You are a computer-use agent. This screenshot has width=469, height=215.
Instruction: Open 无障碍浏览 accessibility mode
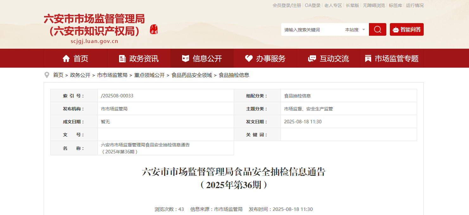coord(374,5)
